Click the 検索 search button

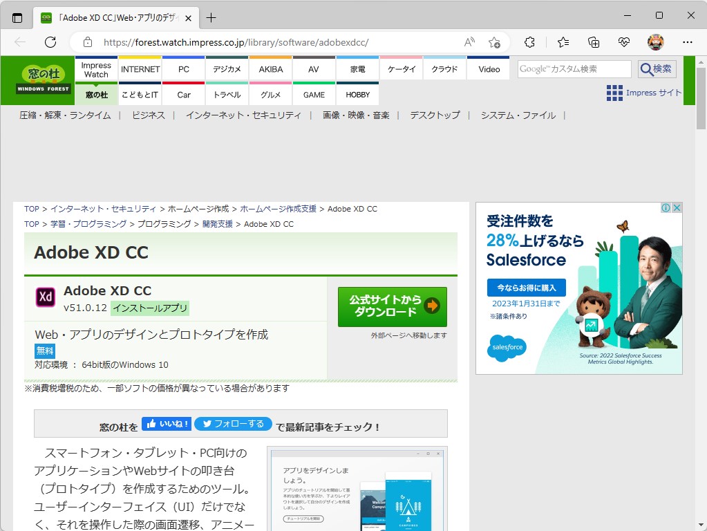point(657,69)
